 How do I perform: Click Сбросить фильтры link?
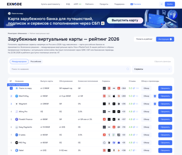(x=163, y=61)
